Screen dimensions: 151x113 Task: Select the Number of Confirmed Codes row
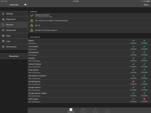[89, 30]
